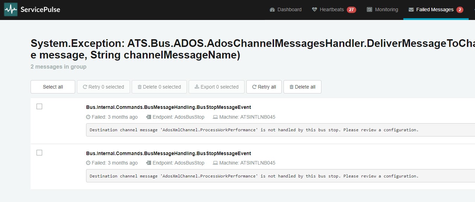Viewport: 475px width, 202px height.
Task: Open the second BusStopMessageEvent message title
Action: pos(169,153)
